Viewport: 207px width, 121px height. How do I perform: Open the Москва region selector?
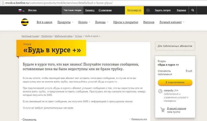tap(32, 10)
